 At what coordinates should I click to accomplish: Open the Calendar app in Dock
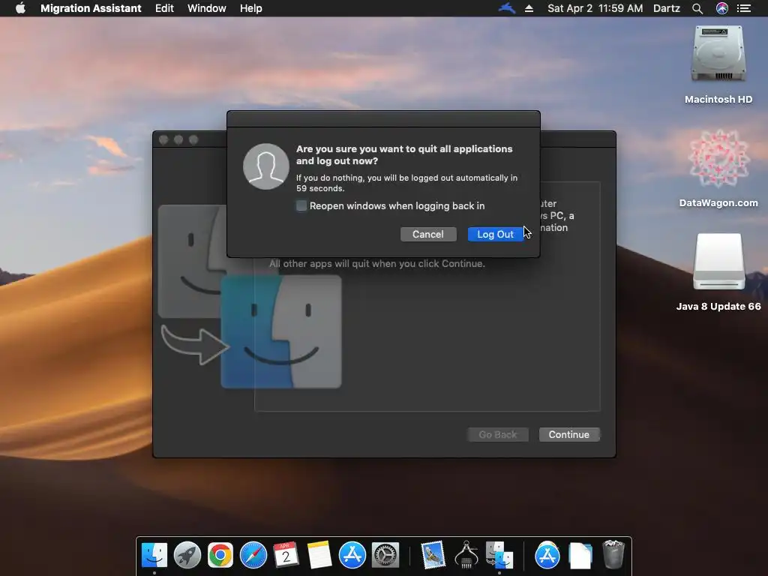pyautogui.click(x=286, y=555)
